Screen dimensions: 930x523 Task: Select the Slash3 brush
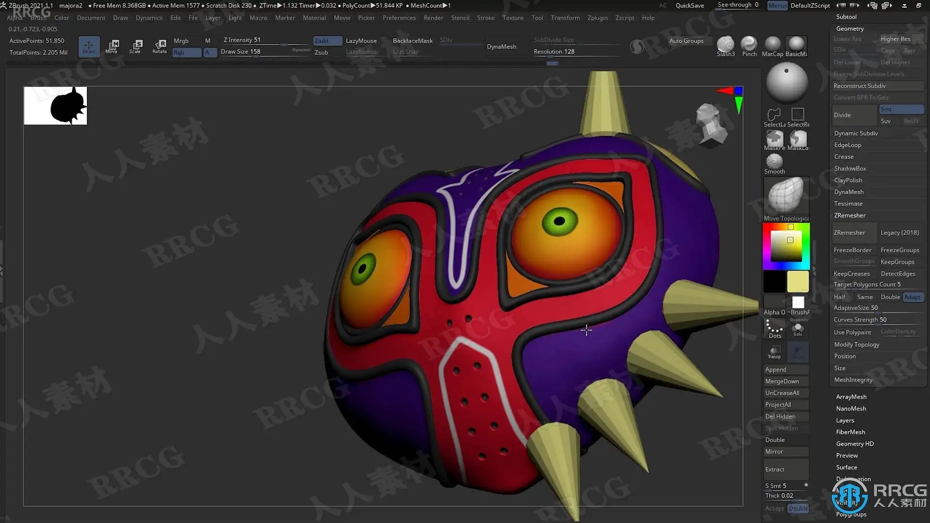[x=726, y=46]
